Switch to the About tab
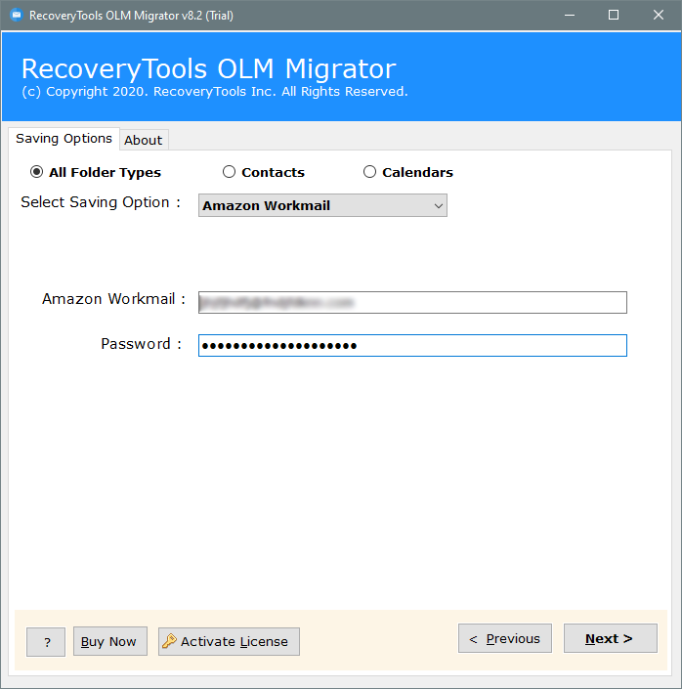 [x=144, y=140]
